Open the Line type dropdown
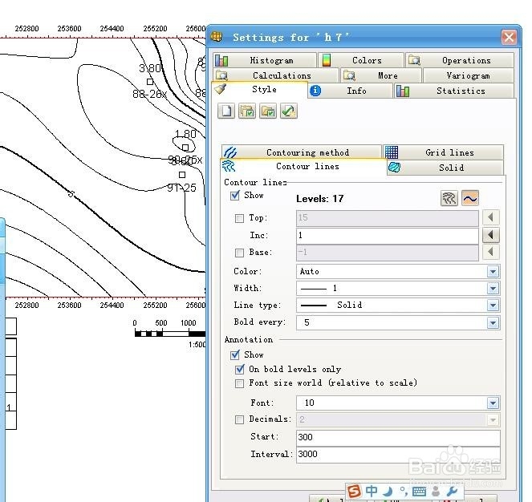Screen dimensions: 532x502 click(x=493, y=306)
